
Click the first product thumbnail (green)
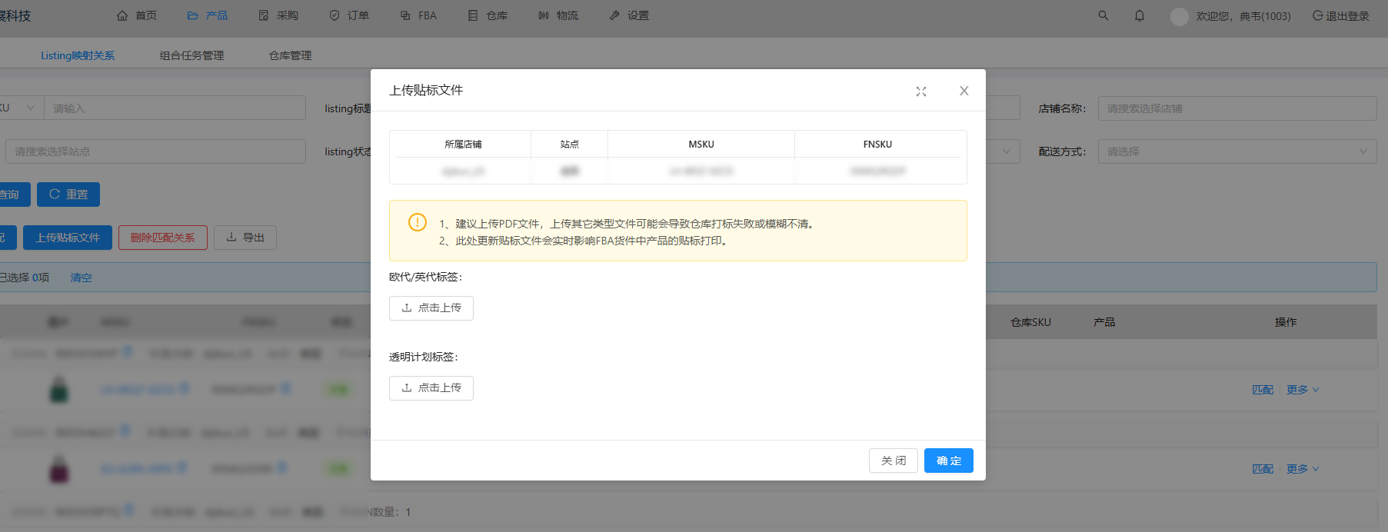[x=59, y=390]
